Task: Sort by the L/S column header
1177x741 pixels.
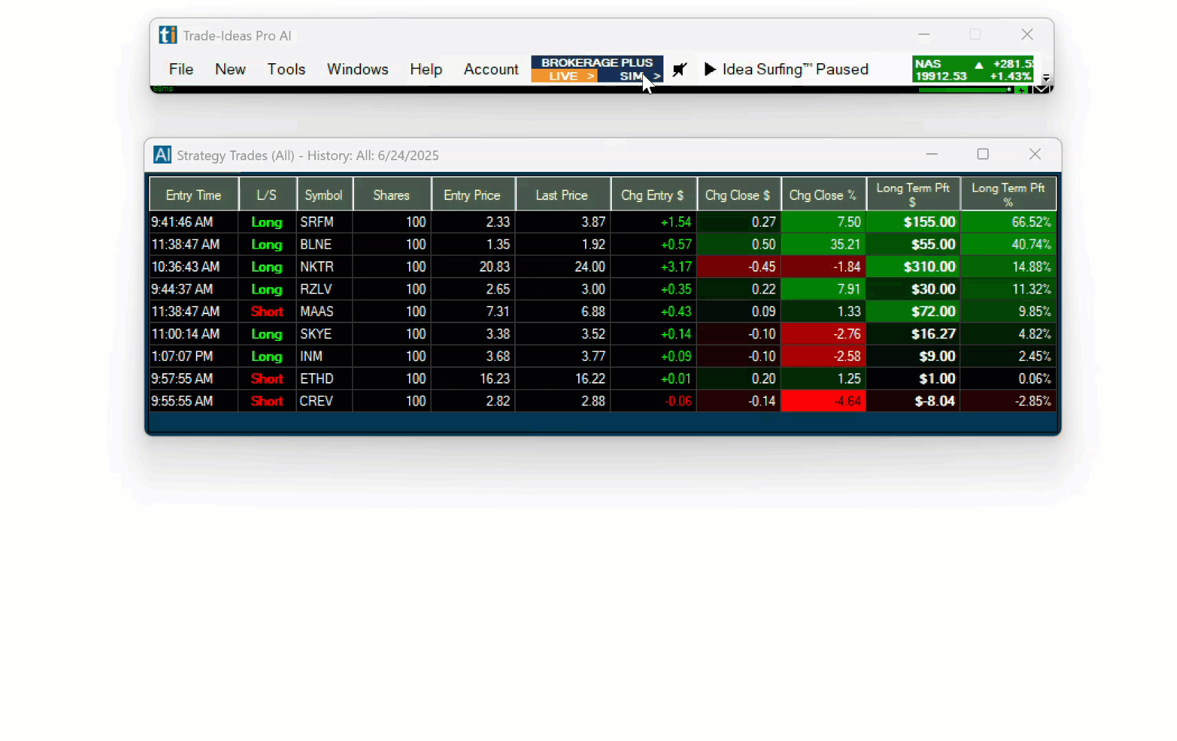Action: 267,195
